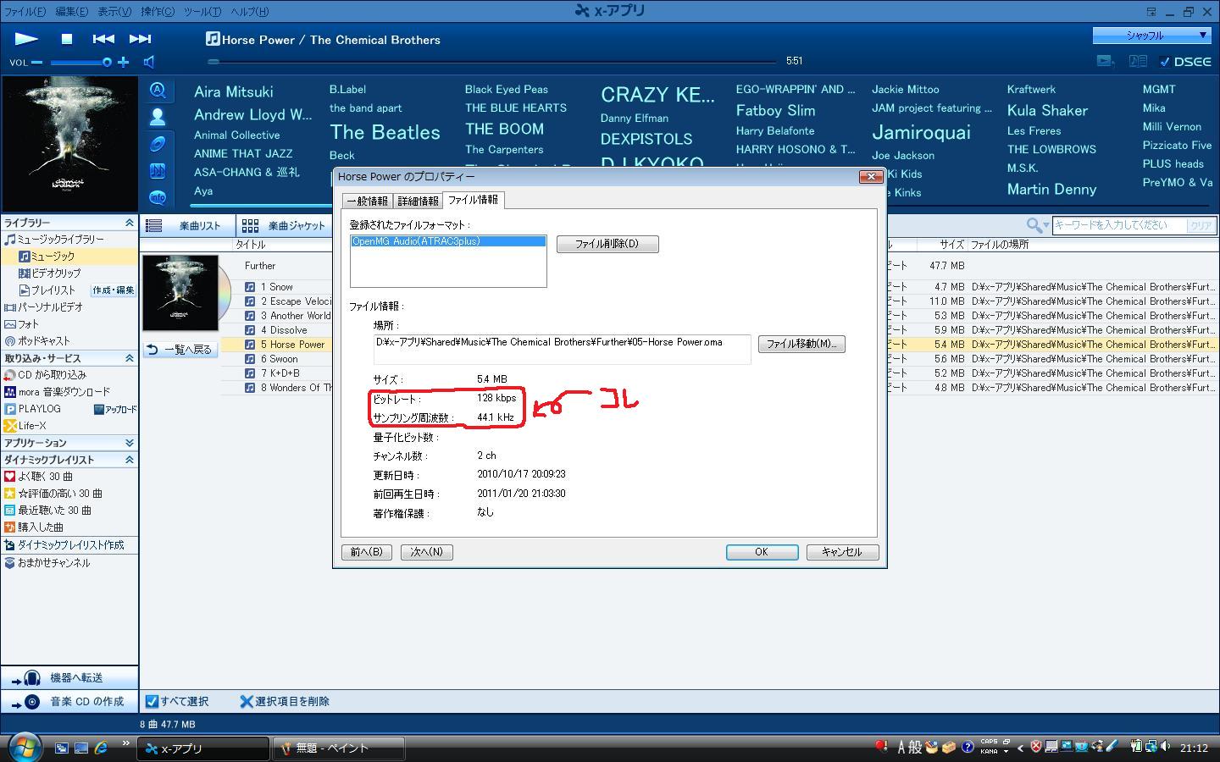Open the info bubble icon
Screen dimensions: 1220x762
[x=158, y=197]
